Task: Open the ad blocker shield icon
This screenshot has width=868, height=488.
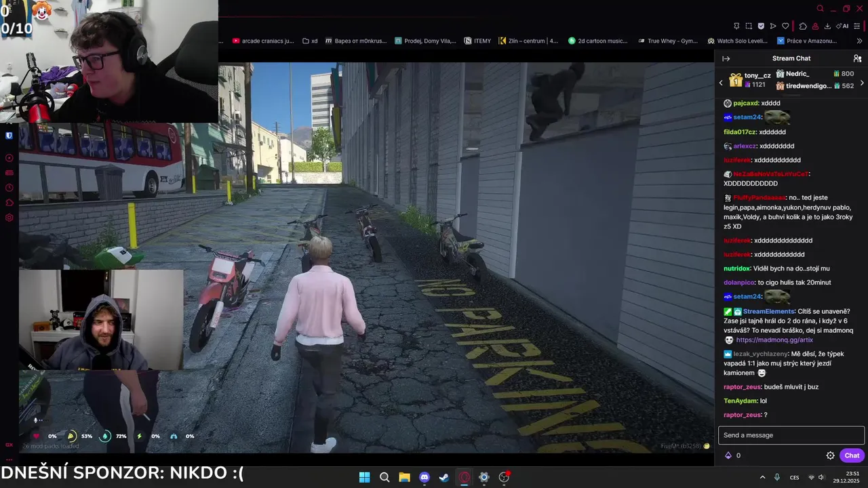Action: click(x=761, y=26)
